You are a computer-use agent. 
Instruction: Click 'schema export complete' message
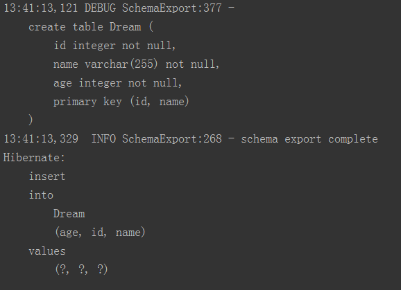[x=309, y=139]
